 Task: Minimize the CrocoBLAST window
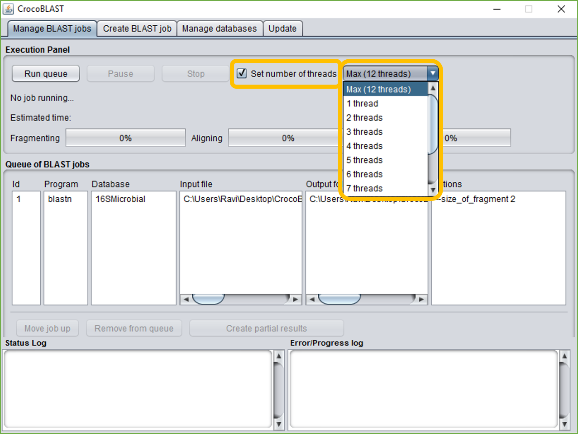tap(497, 9)
